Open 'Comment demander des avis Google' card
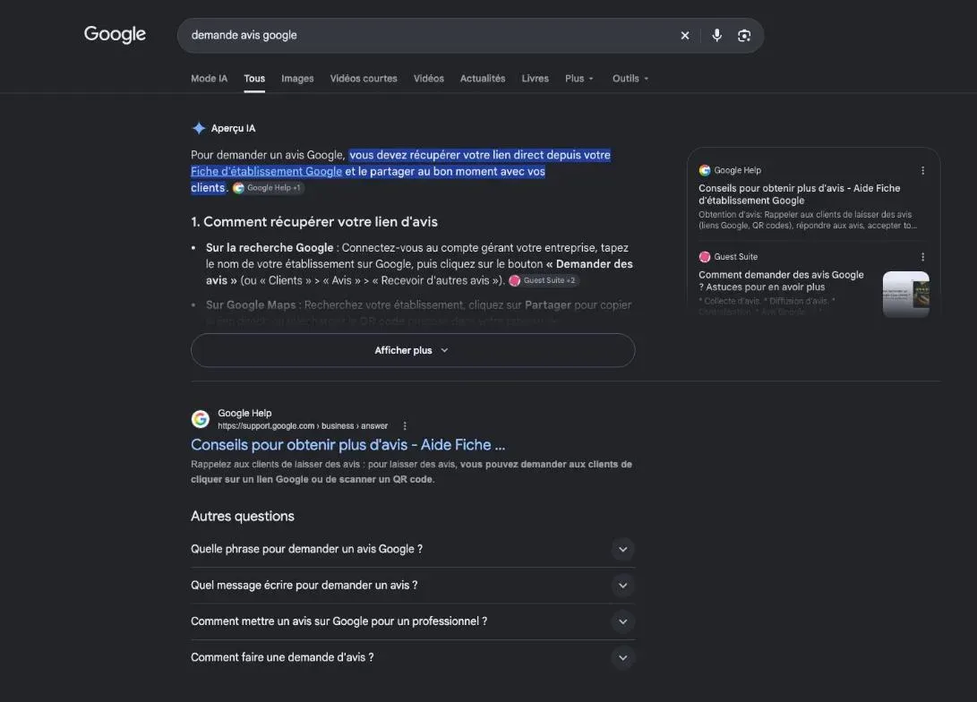 [x=781, y=281]
